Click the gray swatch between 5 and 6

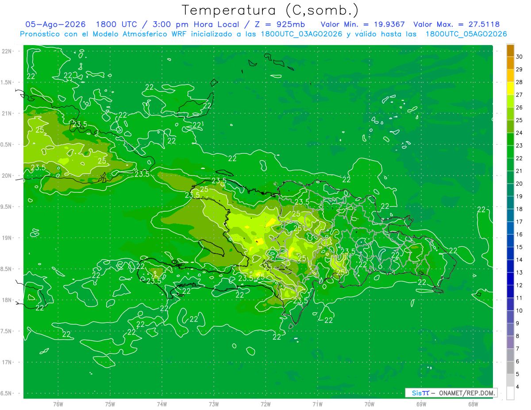click(510, 368)
